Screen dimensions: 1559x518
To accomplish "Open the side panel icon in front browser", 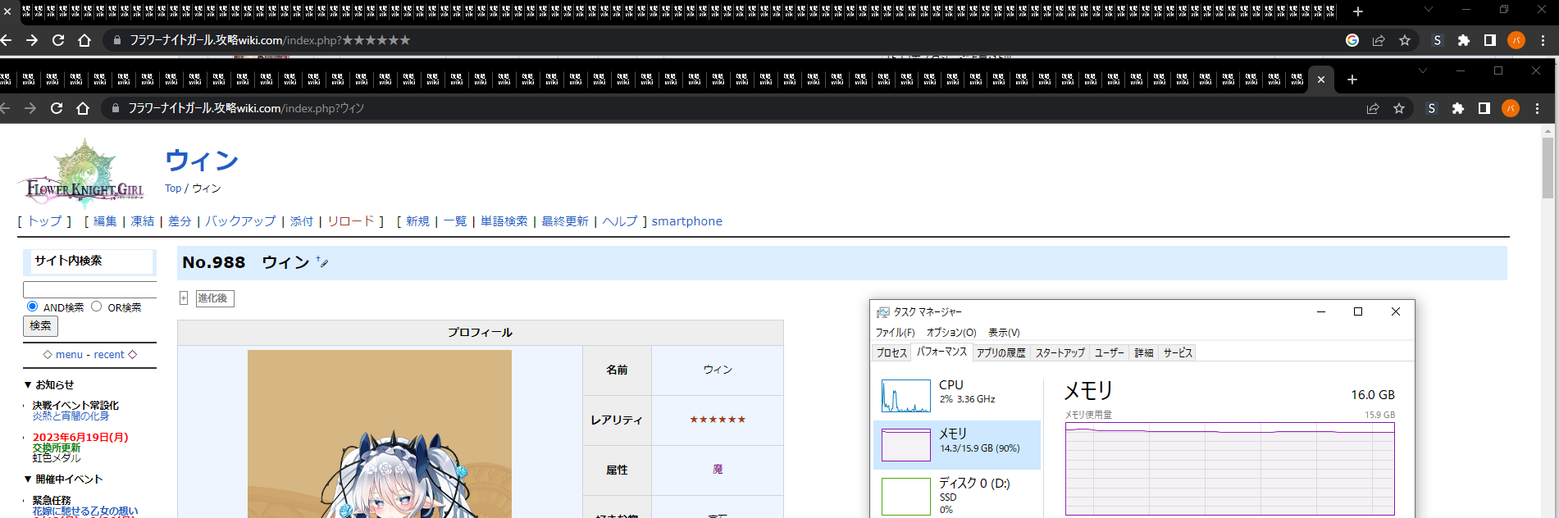I will [1484, 108].
